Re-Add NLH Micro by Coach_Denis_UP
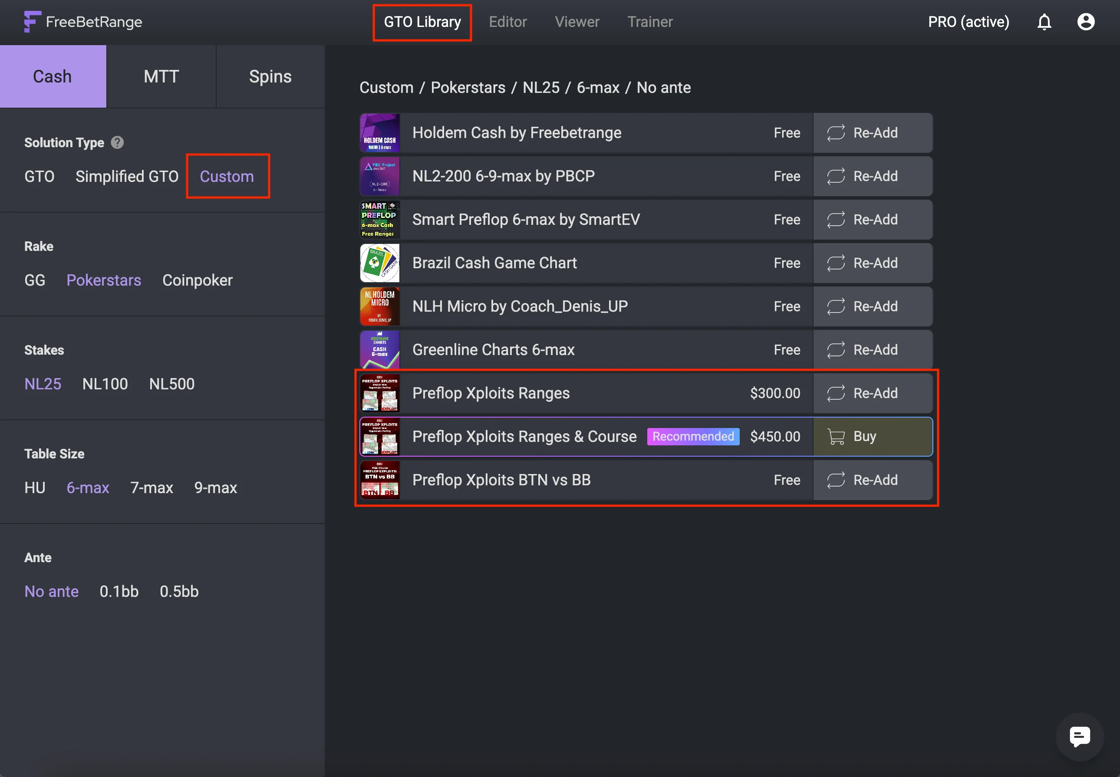 coord(873,306)
